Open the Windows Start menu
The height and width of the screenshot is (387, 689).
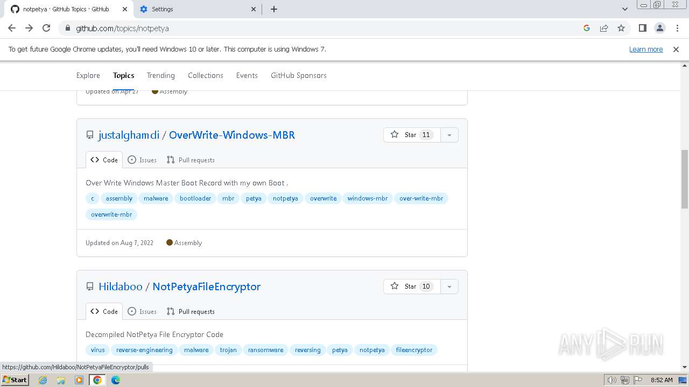(x=15, y=379)
